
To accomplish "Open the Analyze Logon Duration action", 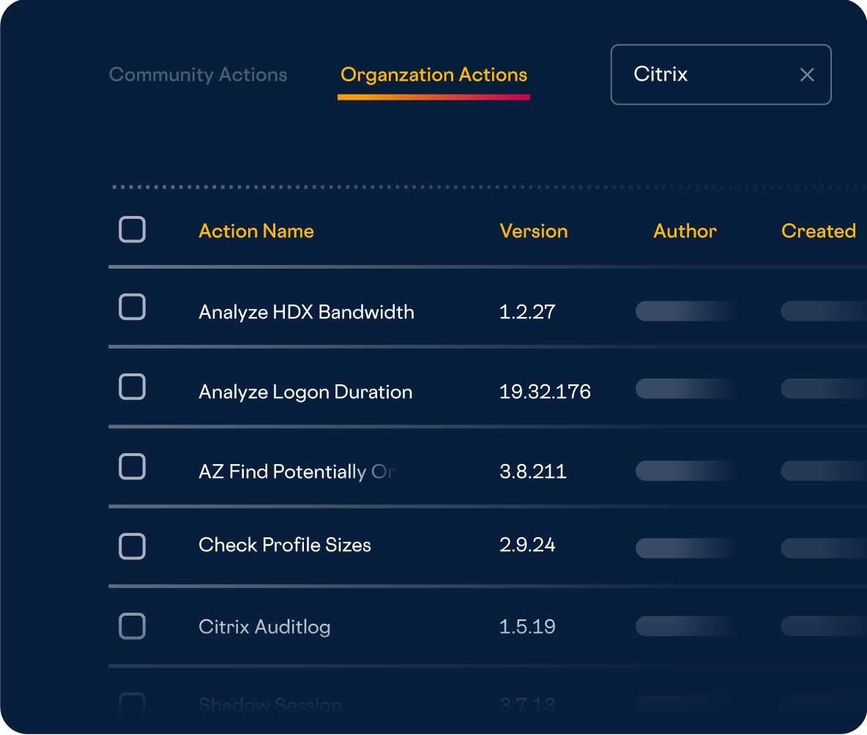I will 305,392.
